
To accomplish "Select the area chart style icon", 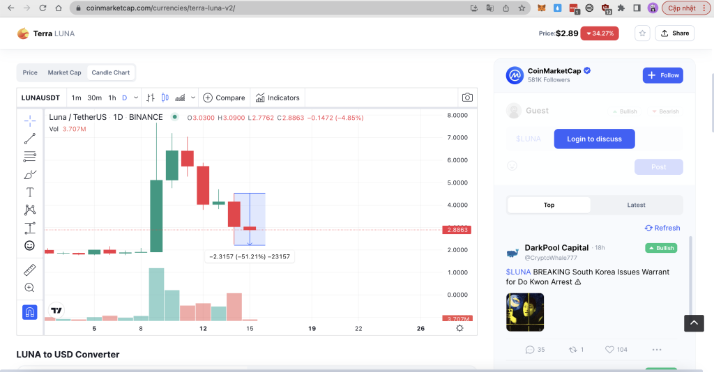I will click(x=180, y=98).
